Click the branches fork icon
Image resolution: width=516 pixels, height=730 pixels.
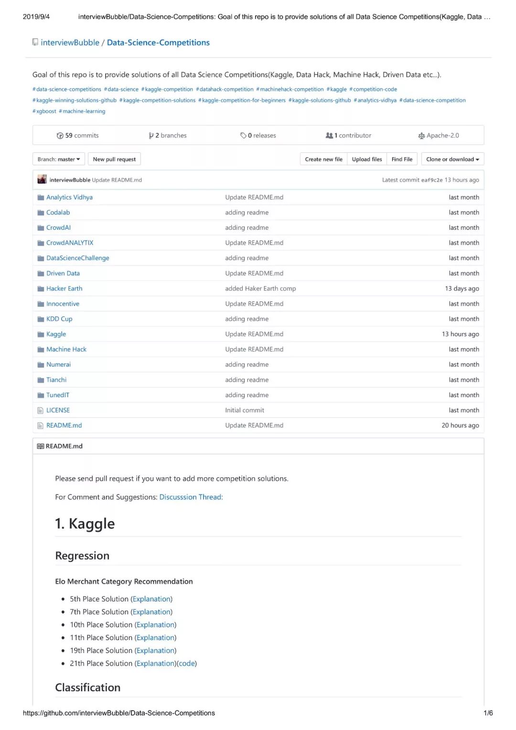point(151,136)
